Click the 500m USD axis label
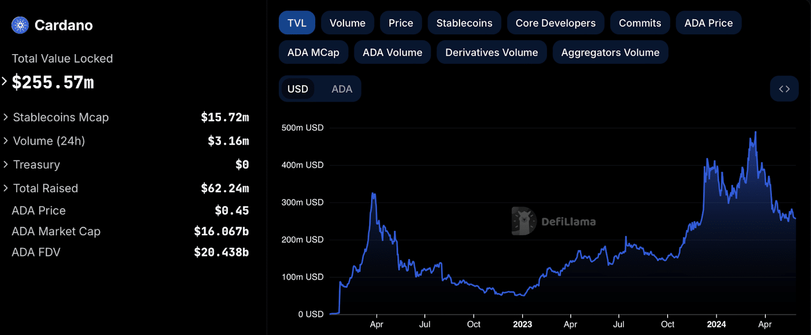 [x=302, y=128]
